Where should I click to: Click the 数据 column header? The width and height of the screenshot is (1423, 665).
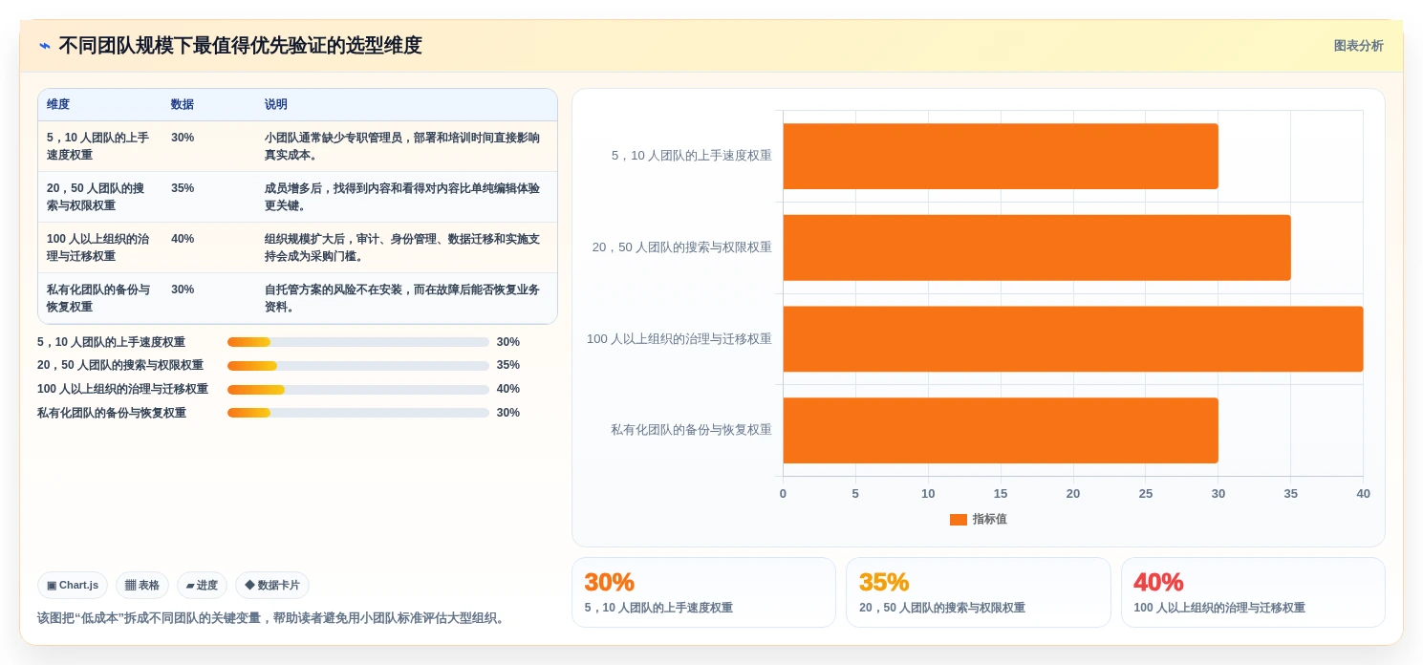(183, 105)
